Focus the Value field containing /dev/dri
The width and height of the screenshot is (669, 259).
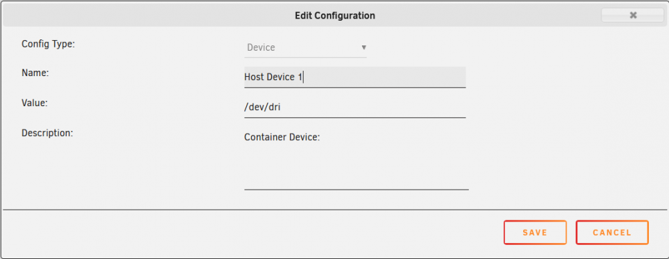[x=355, y=107]
